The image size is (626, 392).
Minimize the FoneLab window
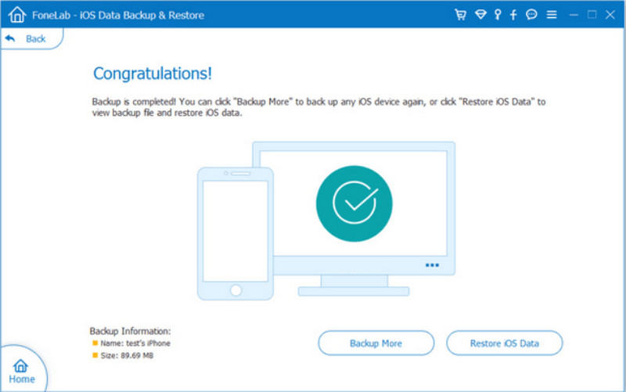tap(573, 15)
